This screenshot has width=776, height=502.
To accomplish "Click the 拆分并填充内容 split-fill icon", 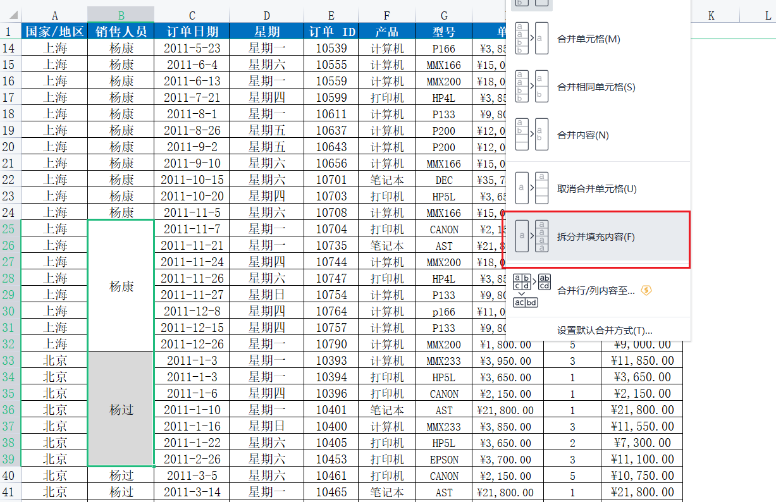I will (x=532, y=237).
